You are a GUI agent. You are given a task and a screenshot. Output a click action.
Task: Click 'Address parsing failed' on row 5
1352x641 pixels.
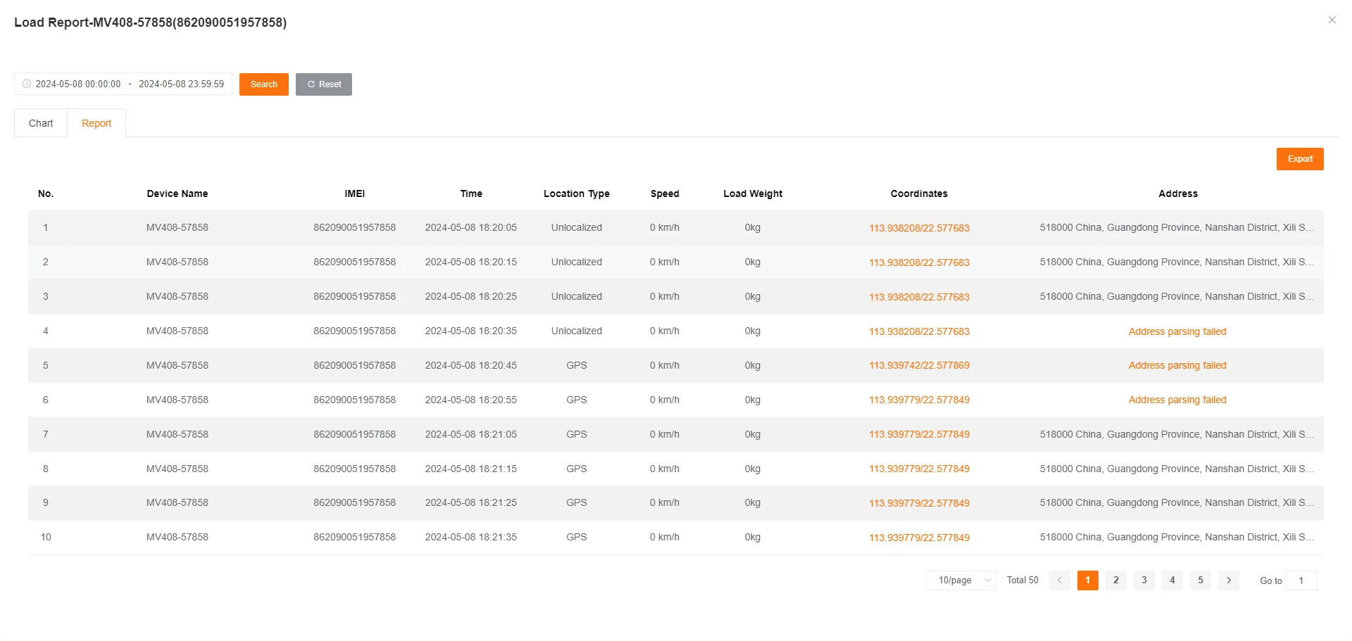coord(1177,365)
